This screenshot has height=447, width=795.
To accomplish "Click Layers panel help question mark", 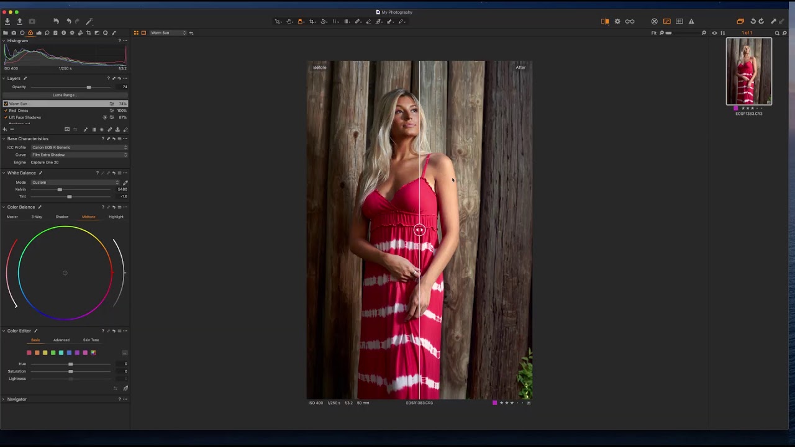I will tap(108, 78).
